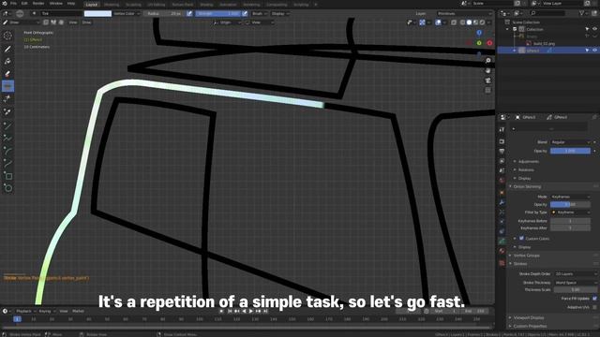Open the Playback popover in timeline
Viewport: 600px width, 337px height.
pyautogui.click(x=25, y=312)
